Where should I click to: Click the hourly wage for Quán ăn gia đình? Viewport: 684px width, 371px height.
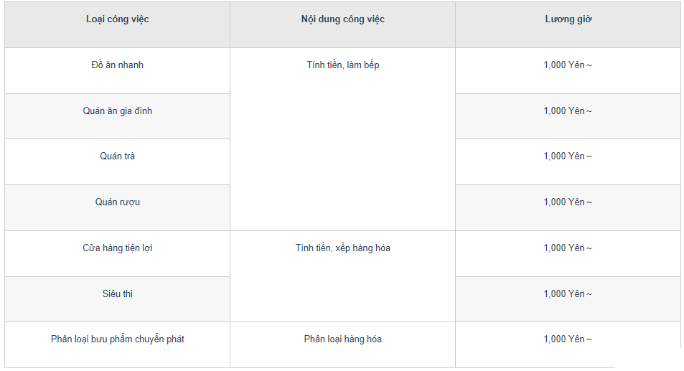pos(568,116)
